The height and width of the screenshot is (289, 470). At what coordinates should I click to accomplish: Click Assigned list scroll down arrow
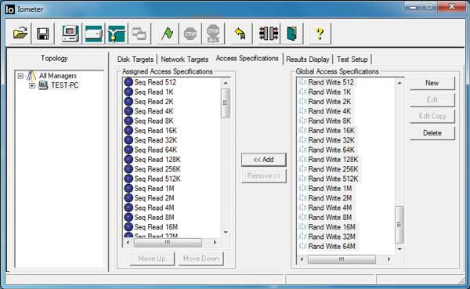pyautogui.click(x=226, y=232)
